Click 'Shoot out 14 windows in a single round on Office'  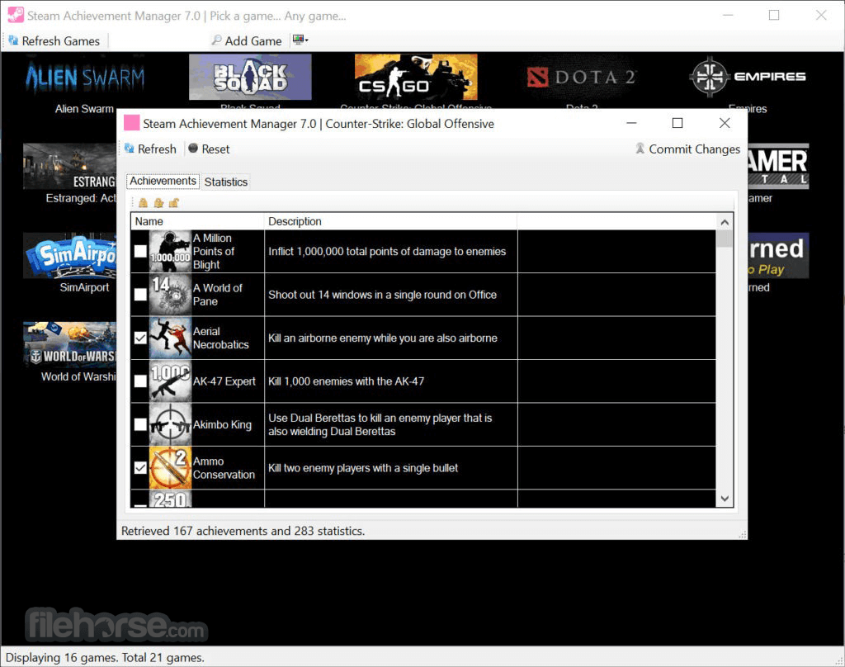tap(382, 295)
